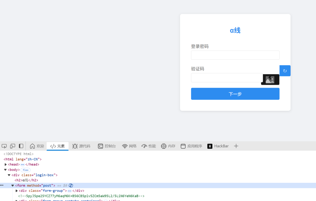Screen dimensions: 316x201
Task: Collapse the login-box div node
Action: tap(9, 175)
